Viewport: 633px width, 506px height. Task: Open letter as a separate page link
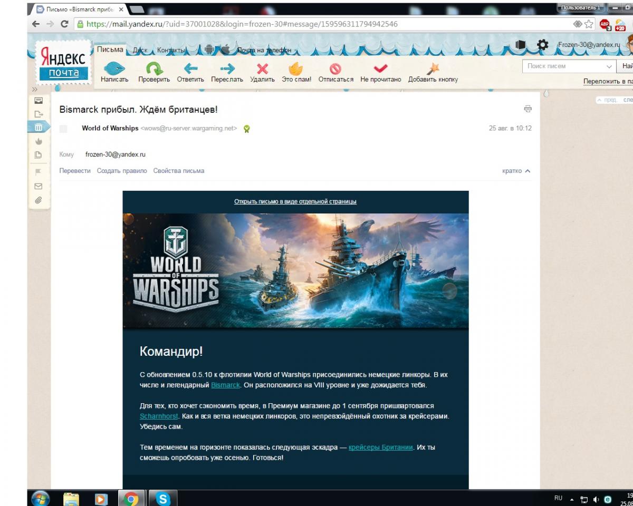[x=295, y=201]
